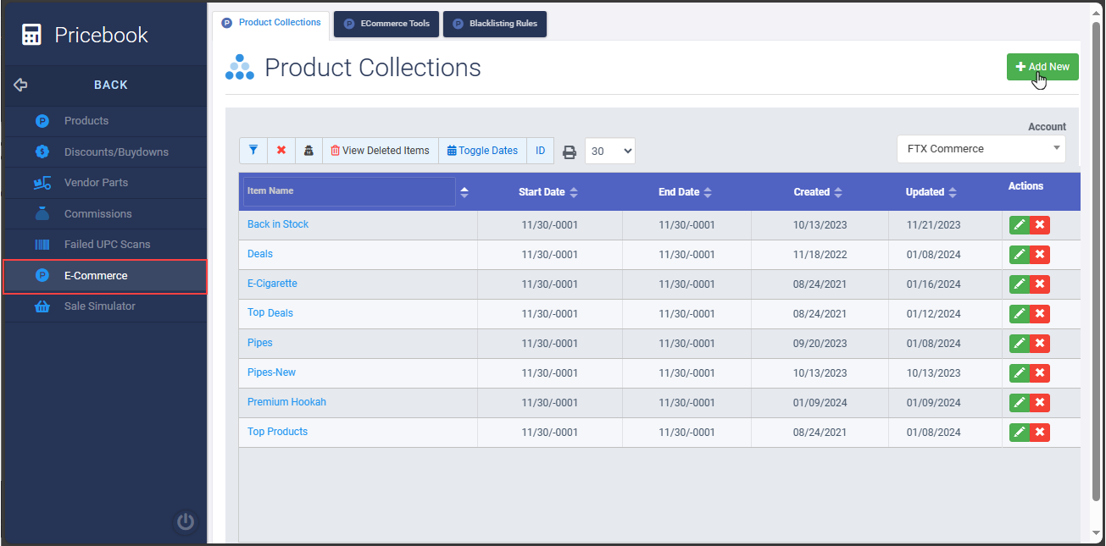Sort the table by Item Name arrows
The image size is (1106, 546).
pyautogui.click(x=464, y=192)
